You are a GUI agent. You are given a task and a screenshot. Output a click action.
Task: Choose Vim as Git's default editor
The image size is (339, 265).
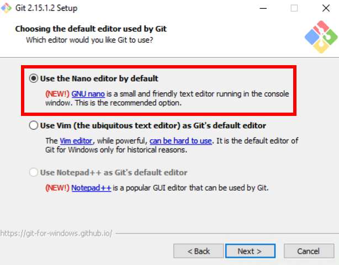(x=34, y=125)
